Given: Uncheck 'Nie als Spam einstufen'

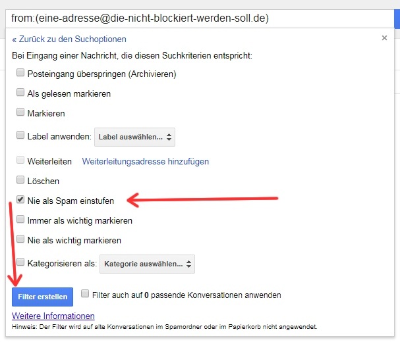Looking at the screenshot, I should click(21, 200).
